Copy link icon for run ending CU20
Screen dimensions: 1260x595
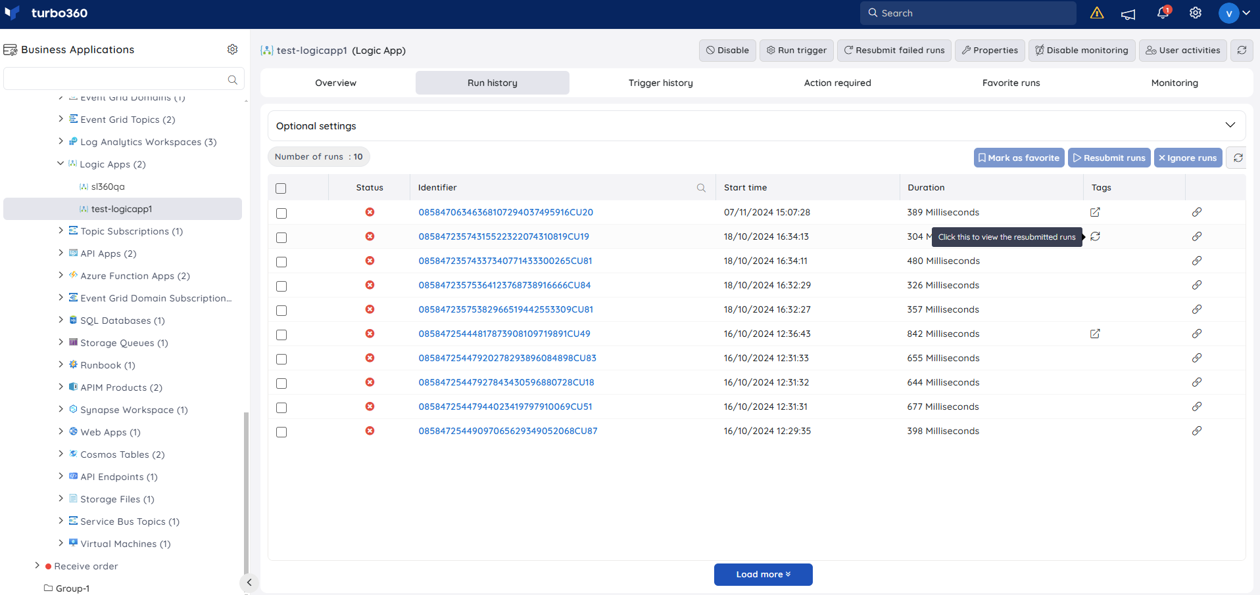(x=1197, y=212)
